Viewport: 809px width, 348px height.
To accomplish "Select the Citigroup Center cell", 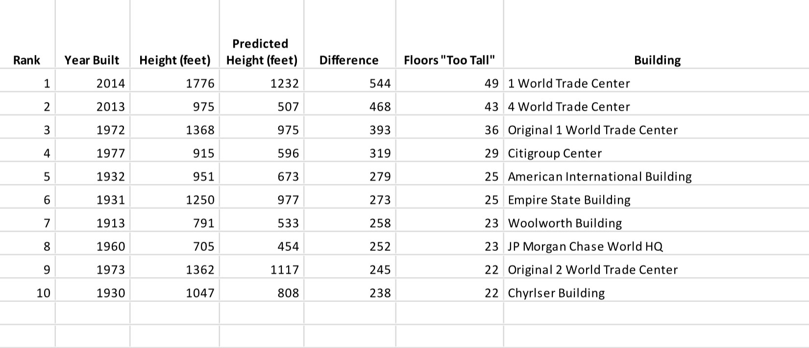I will pos(656,153).
